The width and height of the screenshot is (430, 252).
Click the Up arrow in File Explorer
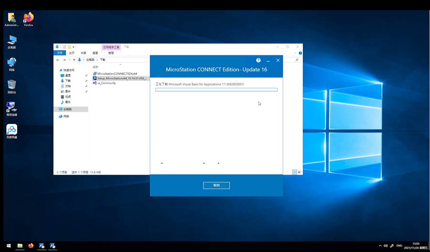coord(74,60)
